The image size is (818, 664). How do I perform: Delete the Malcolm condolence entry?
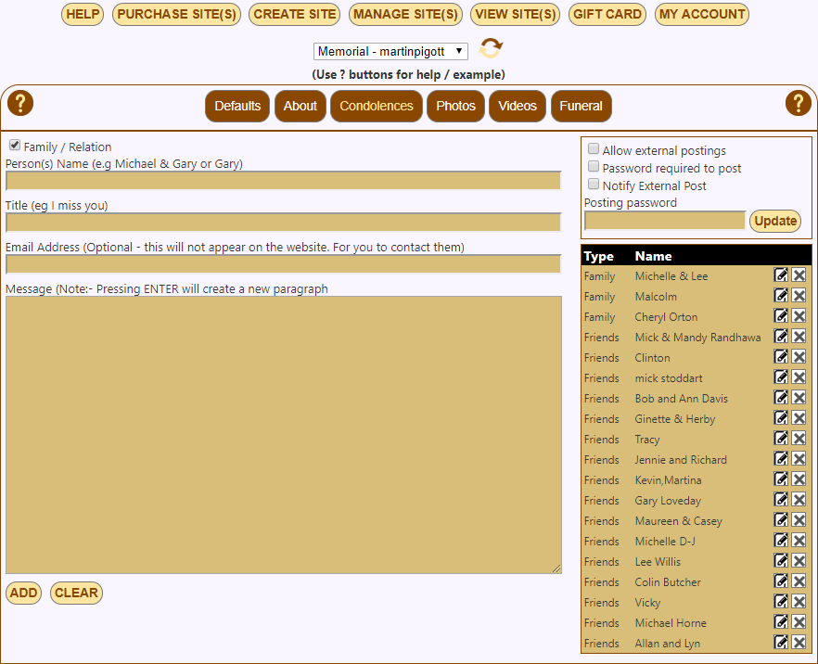(799, 297)
